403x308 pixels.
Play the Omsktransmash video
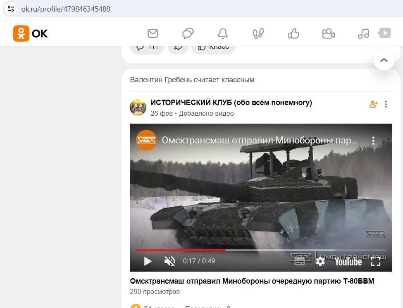pos(148,261)
